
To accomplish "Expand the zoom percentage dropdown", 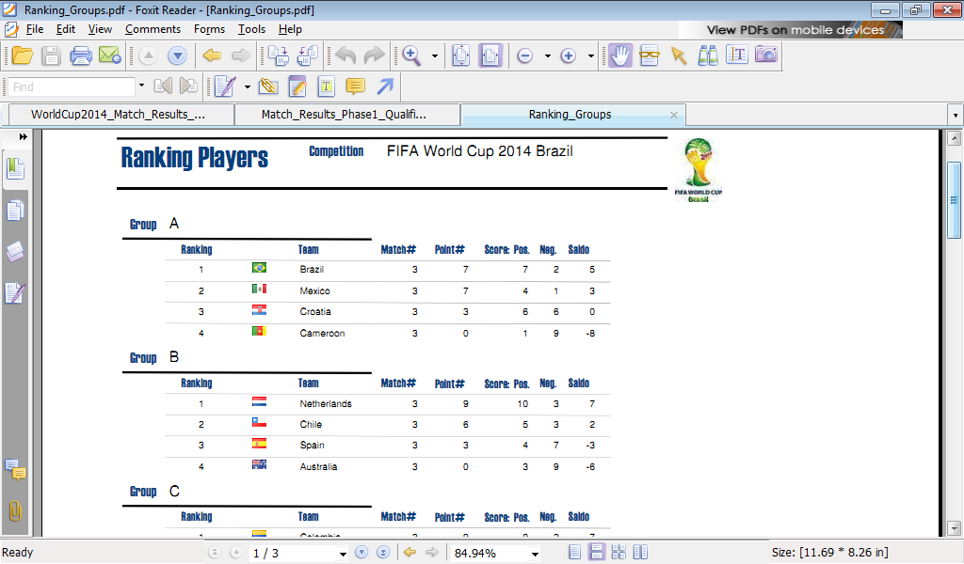I will [x=535, y=554].
